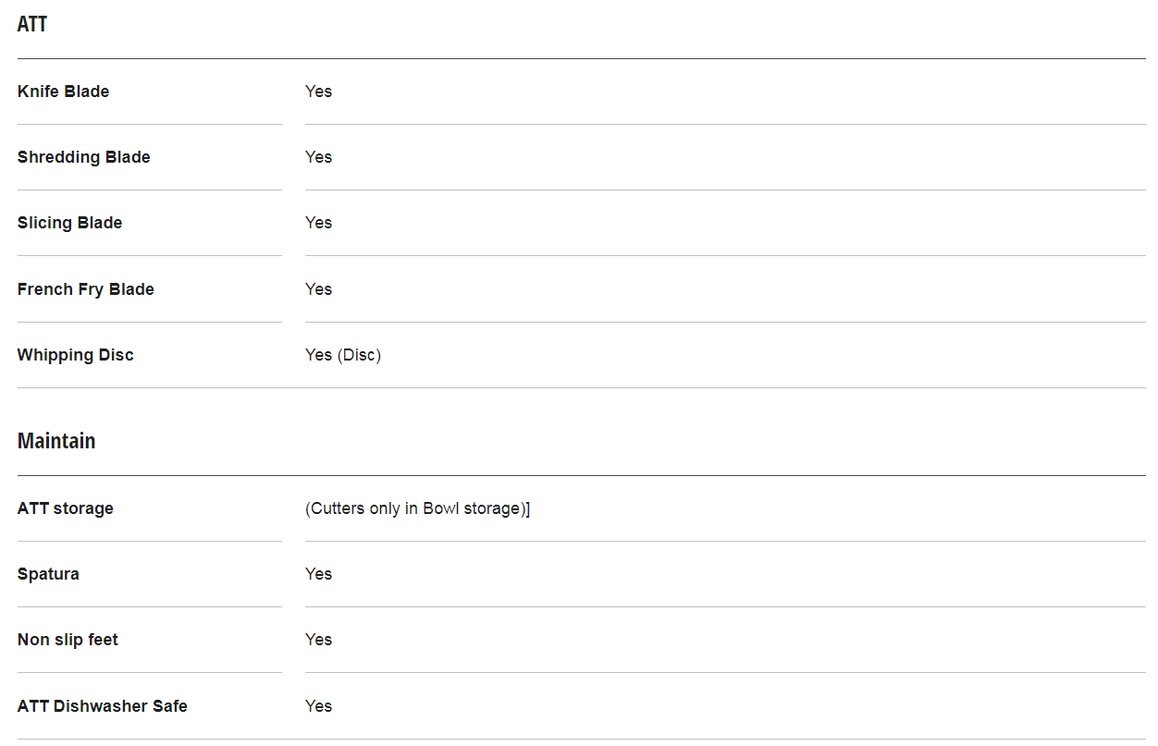Select the Whipping Disc label
Viewport: 1158px width, 746px height.
tap(75, 355)
